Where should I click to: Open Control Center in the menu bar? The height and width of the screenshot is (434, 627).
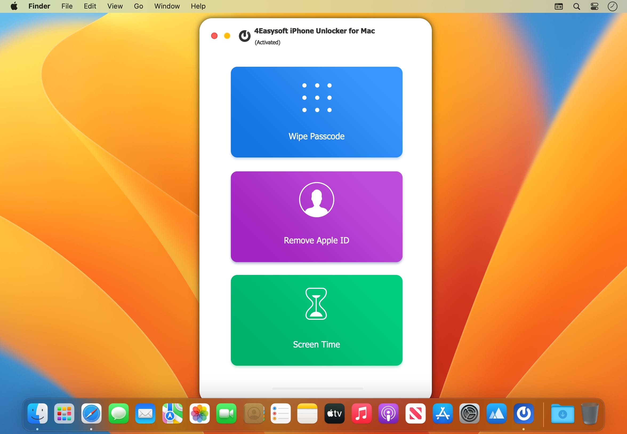594,6
